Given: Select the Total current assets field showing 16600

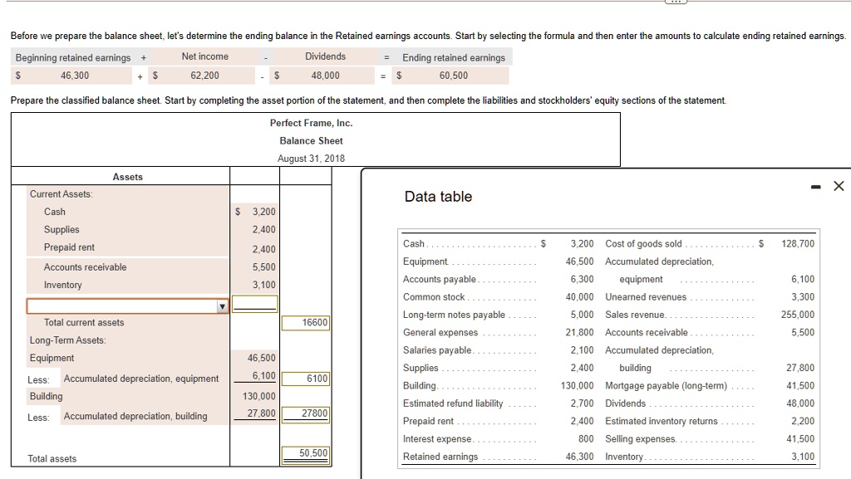Looking at the screenshot, I should click(x=306, y=323).
